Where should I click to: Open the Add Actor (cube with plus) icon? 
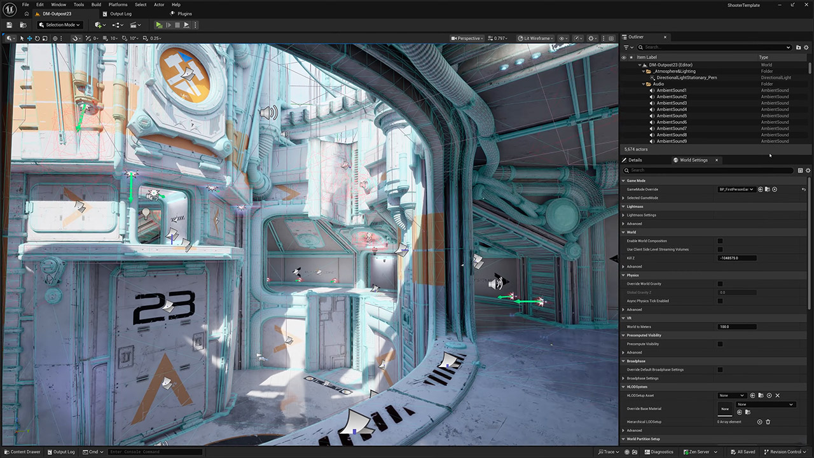[x=99, y=25]
